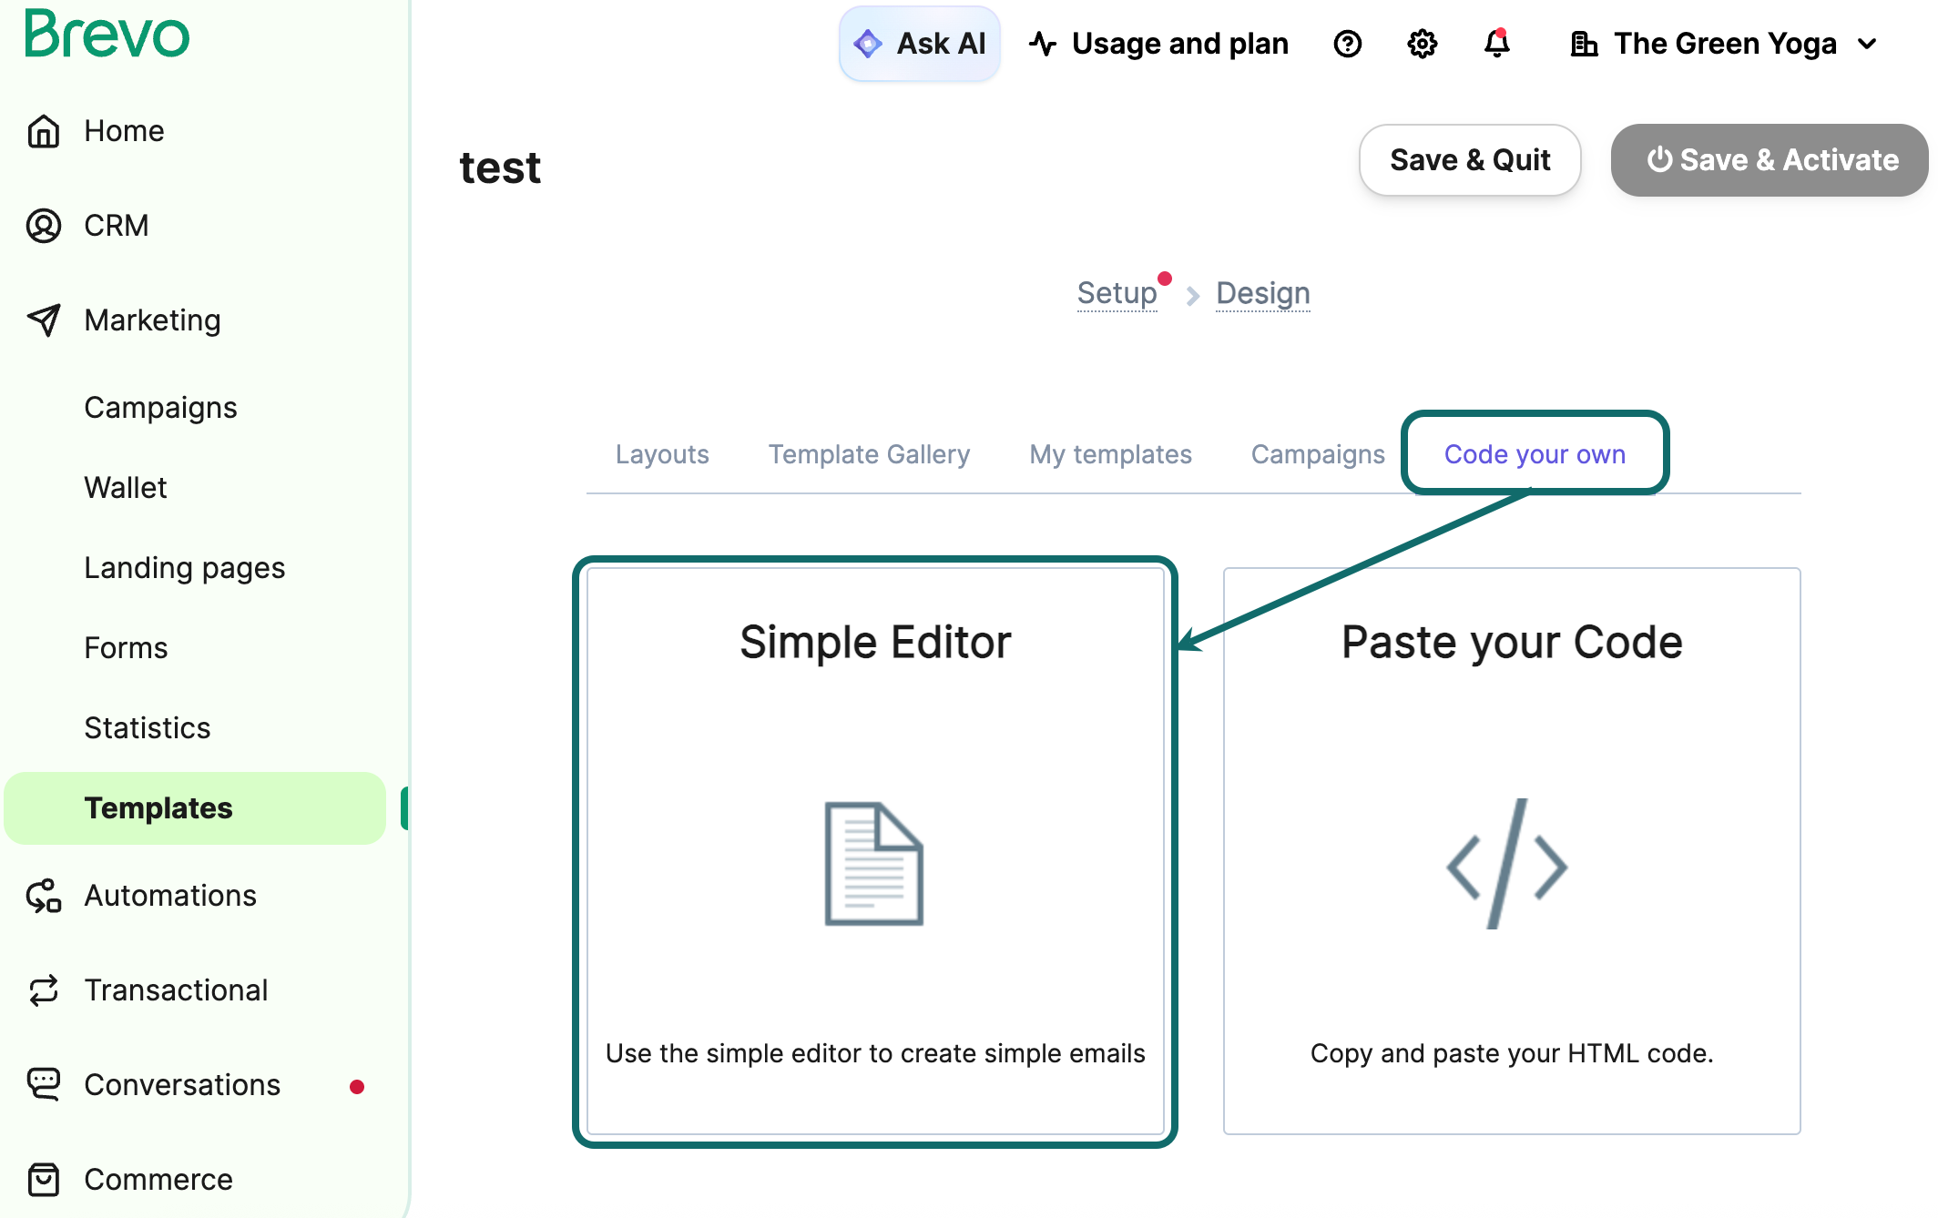The height and width of the screenshot is (1218, 1938).
Task: Select Transactional in the sidebar
Action: [x=177, y=990]
